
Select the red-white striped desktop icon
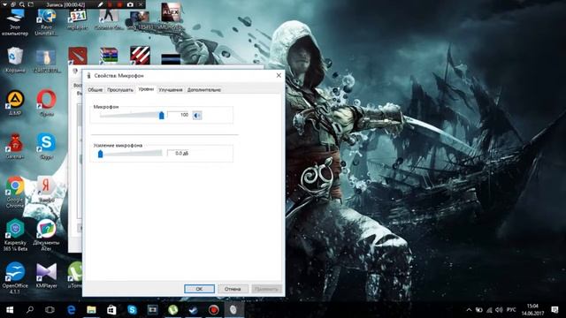click(140, 56)
